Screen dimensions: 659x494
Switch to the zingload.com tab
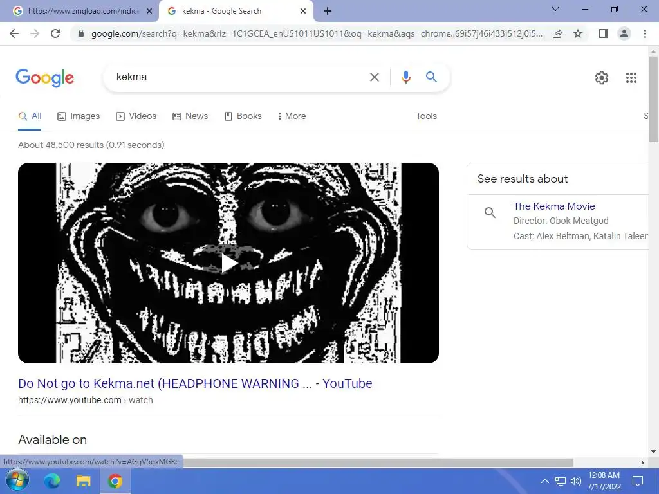[x=79, y=11]
